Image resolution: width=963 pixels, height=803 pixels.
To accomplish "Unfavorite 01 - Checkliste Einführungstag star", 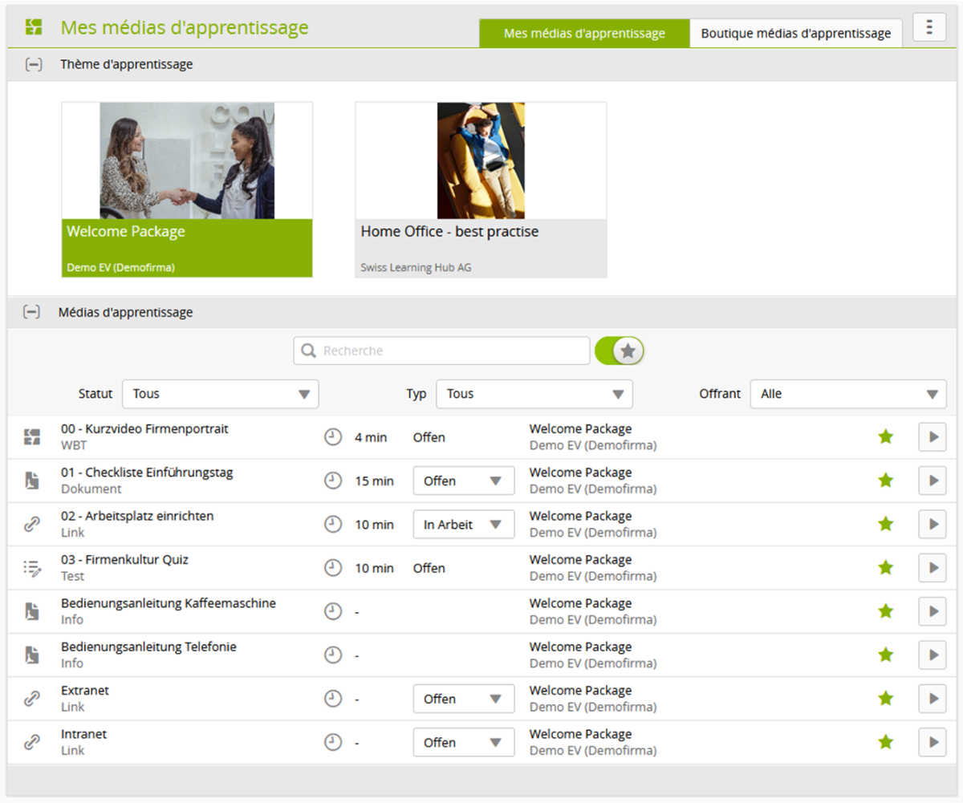I will 885,481.
